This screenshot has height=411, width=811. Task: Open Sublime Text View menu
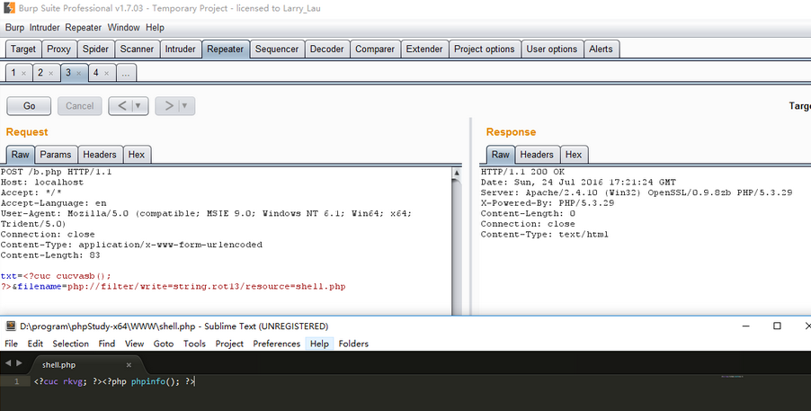click(134, 344)
